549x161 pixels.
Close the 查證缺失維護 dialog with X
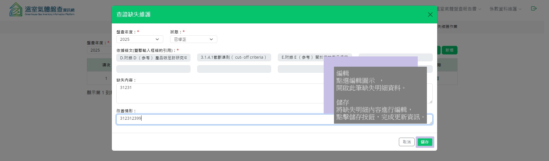430,15
